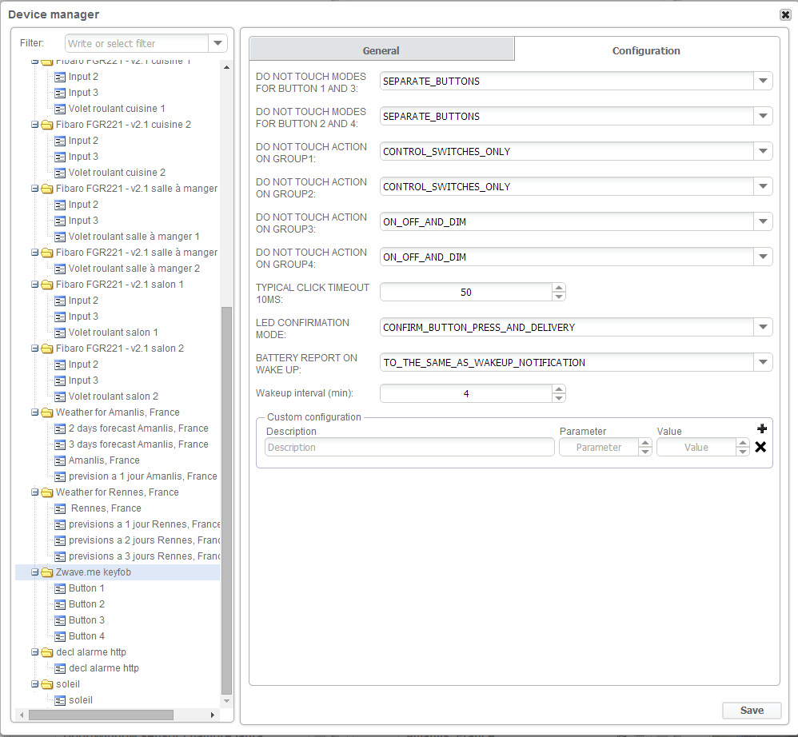The width and height of the screenshot is (798, 737).
Task: Select the Configuration tab
Action: 646,50
